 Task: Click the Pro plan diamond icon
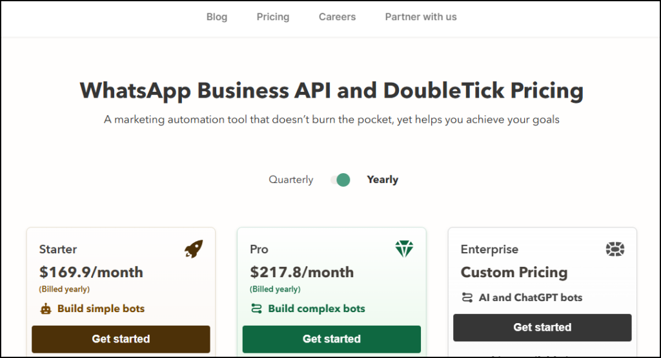(x=404, y=249)
